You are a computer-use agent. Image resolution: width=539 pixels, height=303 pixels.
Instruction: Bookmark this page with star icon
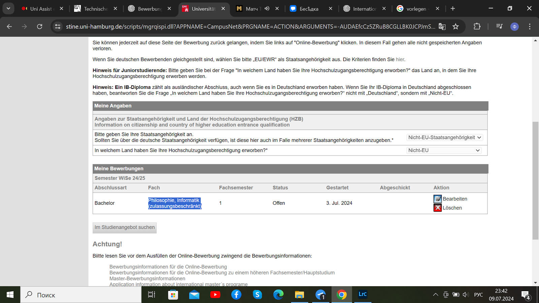(x=455, y=27)
